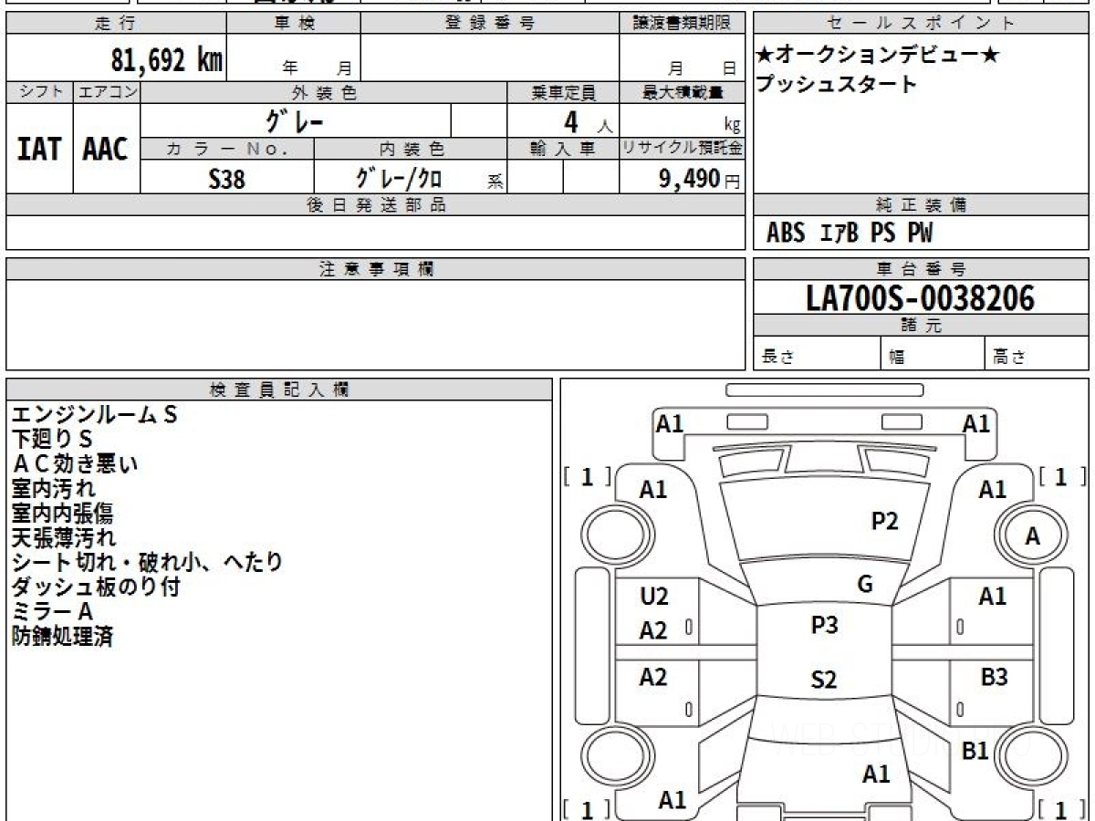Select the AAC air conditioner value

click(107, 149)
